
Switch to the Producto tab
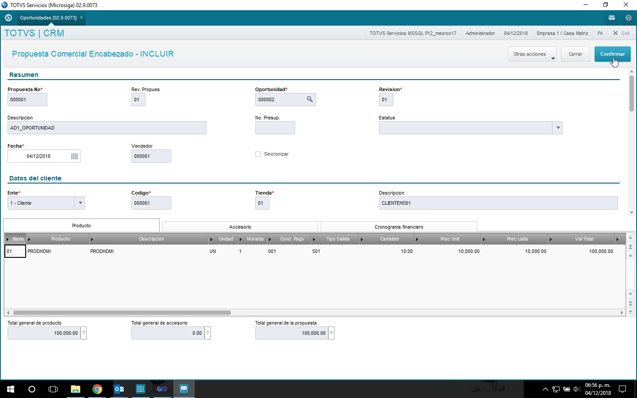[x=81, y=226]
